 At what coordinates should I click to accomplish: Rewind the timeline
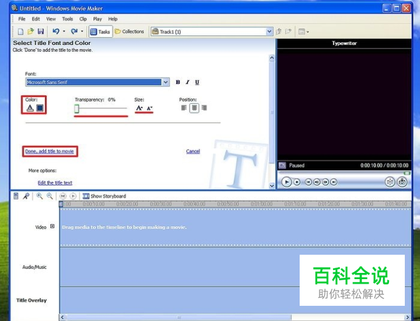click(63, 196)
